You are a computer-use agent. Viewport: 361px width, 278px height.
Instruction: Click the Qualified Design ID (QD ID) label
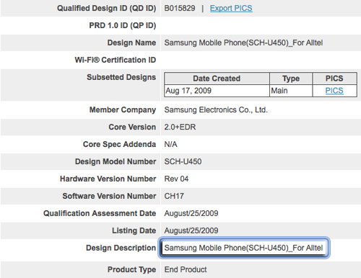coord(106,8)
